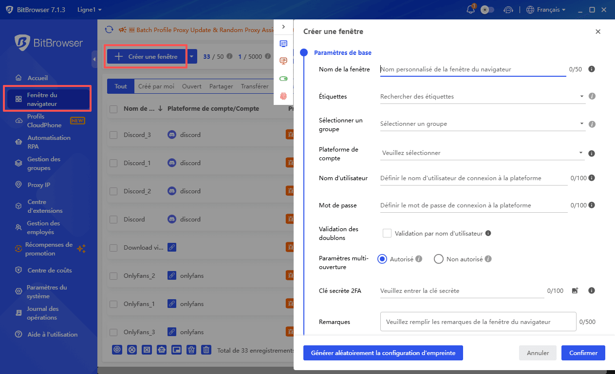Screen dimensions: 615x374
Task: Click the circled X icon in bottom toolbar
Action: click(x=132, y=350)
